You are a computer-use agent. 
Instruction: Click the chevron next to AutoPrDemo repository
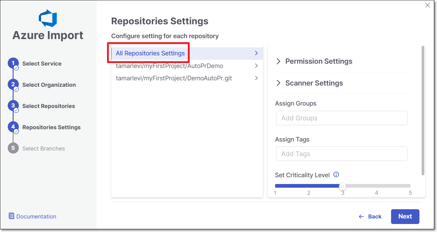pyautogui.click(x=256, y=66)
